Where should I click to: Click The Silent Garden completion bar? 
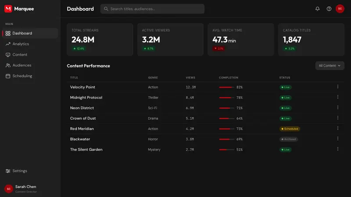tap(227, 150)
